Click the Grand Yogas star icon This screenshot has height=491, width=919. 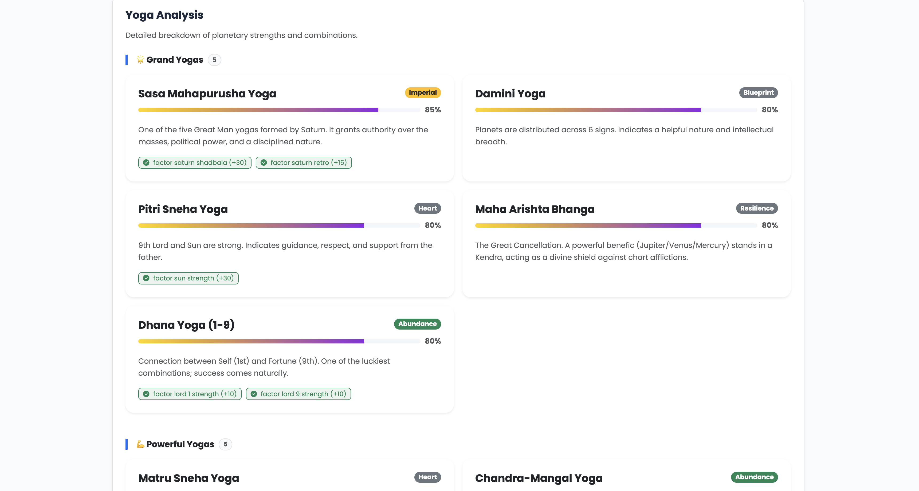pos(140,60)
